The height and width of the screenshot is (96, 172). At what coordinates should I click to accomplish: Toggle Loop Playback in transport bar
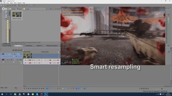26,89
